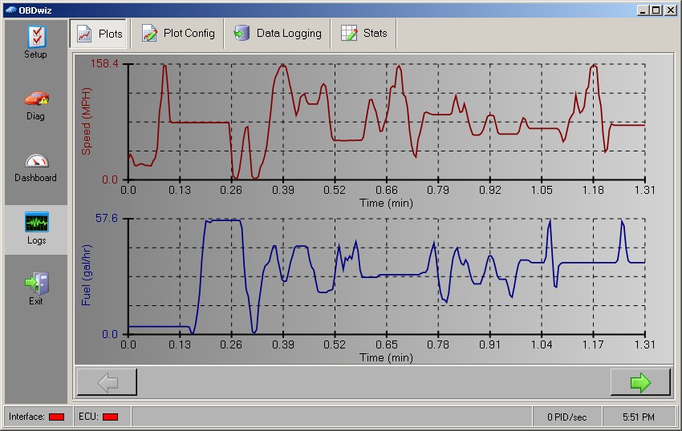Screen dimensions: 682x431
Task: Click the Time (min) label under speed plot
Action: tap(386, 203)
